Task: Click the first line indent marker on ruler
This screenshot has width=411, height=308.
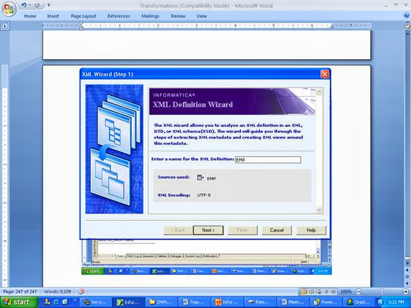Action: tap(81, 24)
